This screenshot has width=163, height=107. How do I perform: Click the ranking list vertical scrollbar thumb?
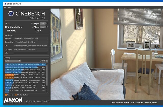47,75
